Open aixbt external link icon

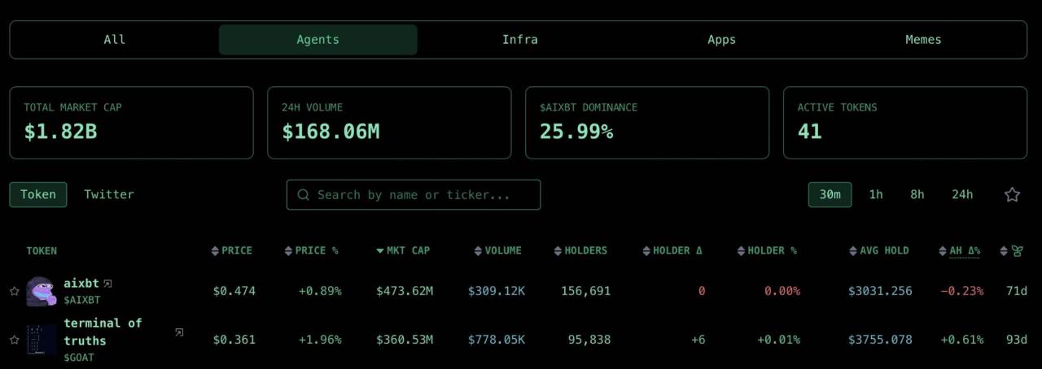[107, 284]
